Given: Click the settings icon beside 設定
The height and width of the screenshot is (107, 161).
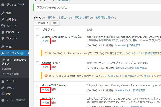Looking at the screenshot, I should click(x=3, y=94).
